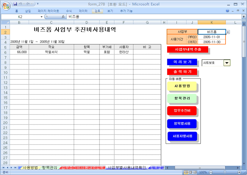Click the Office button logo
The image size is (247, 175).
click(6, 5)
